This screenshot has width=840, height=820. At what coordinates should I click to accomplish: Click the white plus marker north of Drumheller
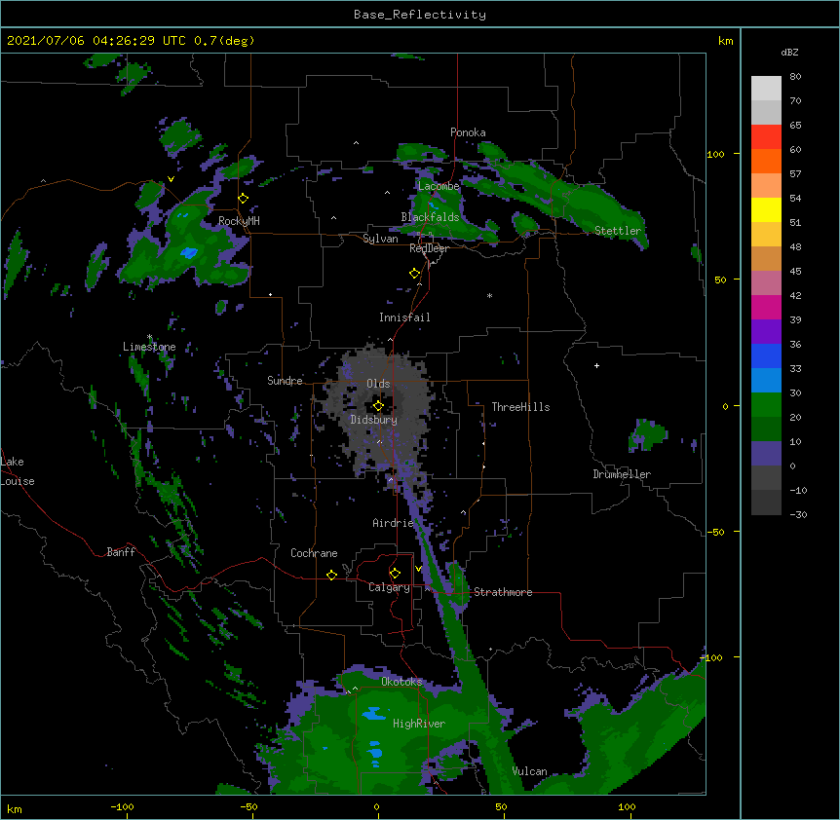point(596,365)
